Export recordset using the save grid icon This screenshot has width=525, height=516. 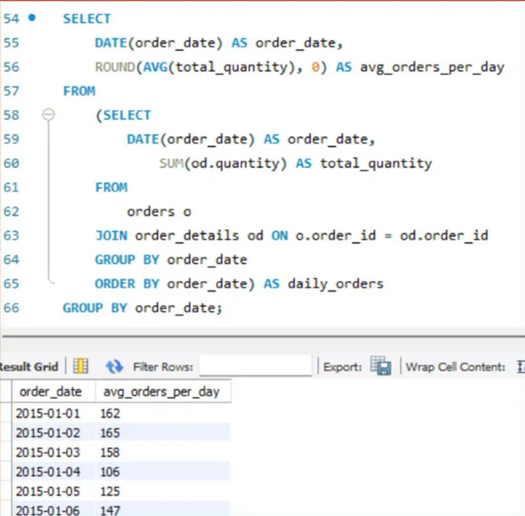point(380,365)
